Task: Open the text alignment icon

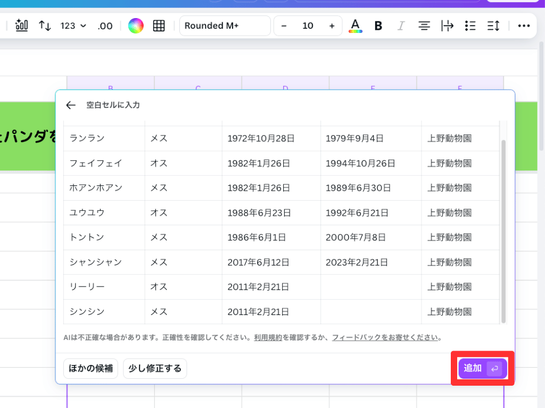Action: click(424, 25)
